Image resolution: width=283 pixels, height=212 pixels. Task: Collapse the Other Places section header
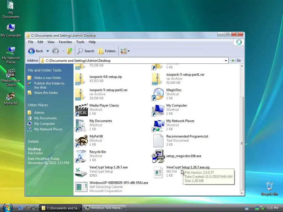click(x=38, y=105)
